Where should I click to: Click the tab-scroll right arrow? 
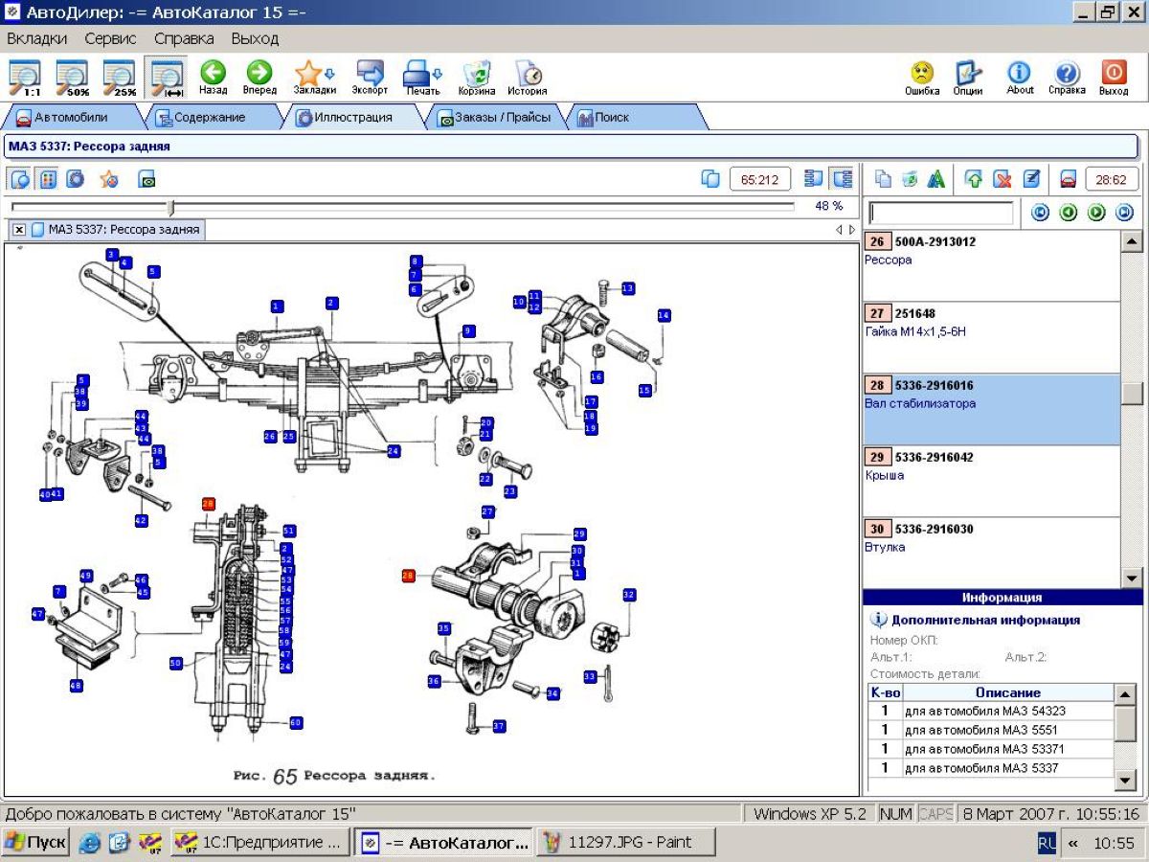(x=852, y=230)
